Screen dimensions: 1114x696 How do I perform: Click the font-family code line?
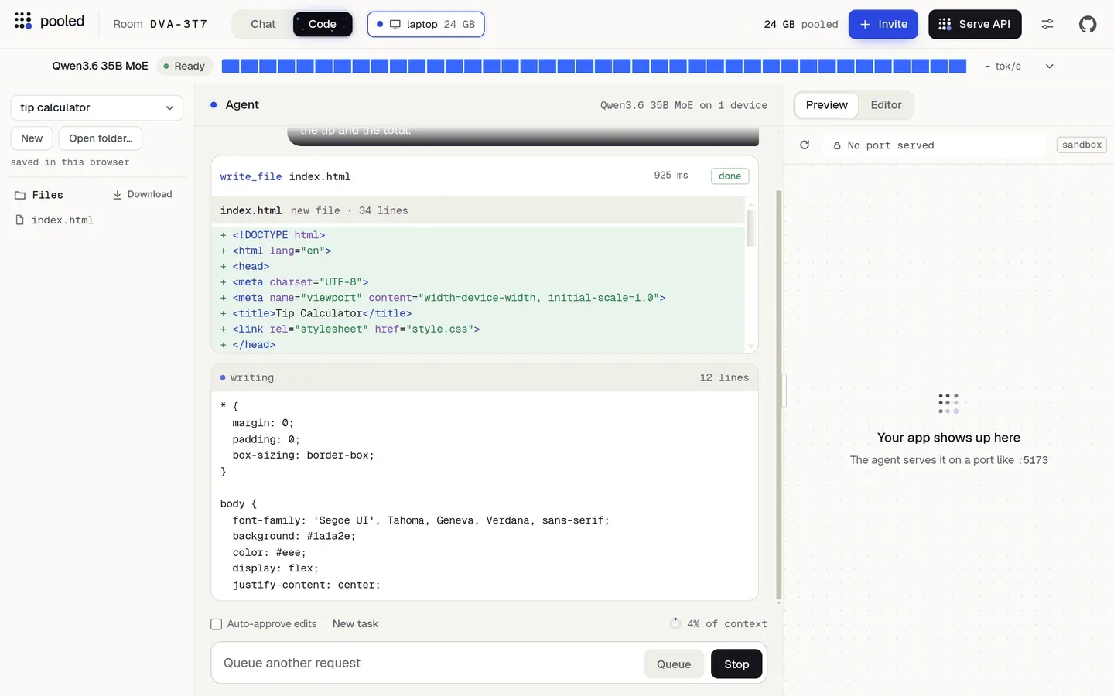(x=421, y=520)
